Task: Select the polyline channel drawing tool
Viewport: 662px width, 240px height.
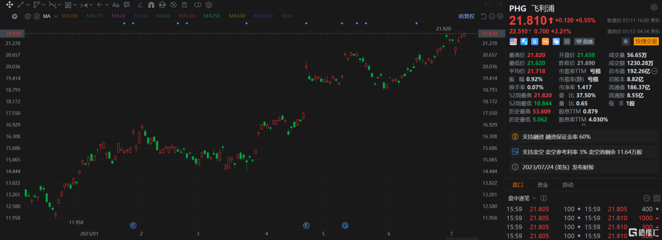Action: click(37, 5)
